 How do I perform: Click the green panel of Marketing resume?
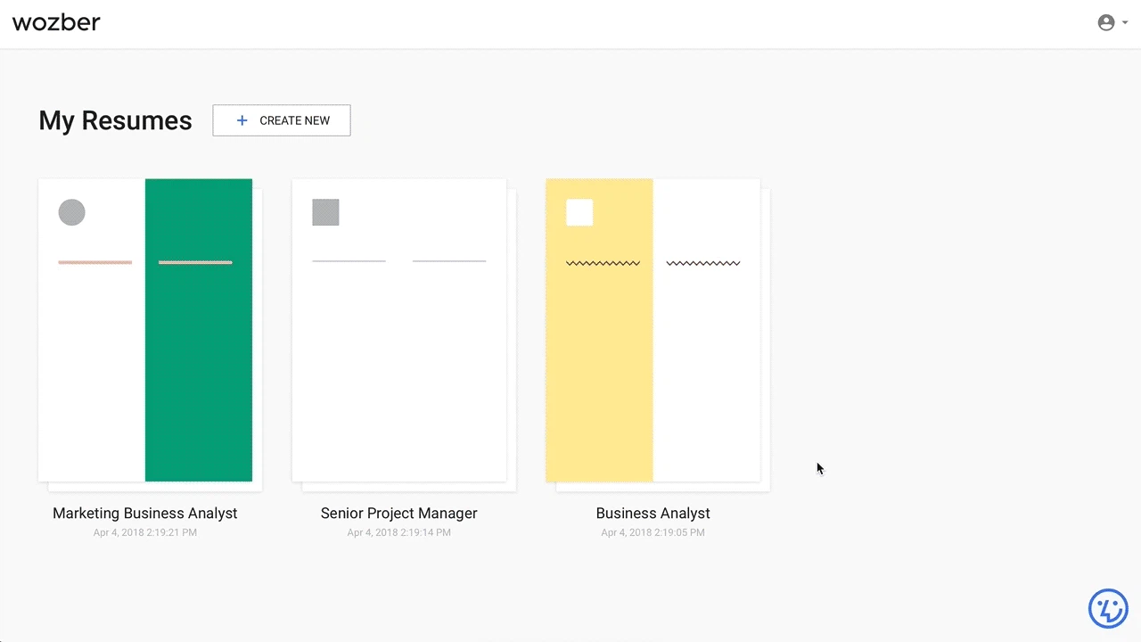[x=199, y=374]
